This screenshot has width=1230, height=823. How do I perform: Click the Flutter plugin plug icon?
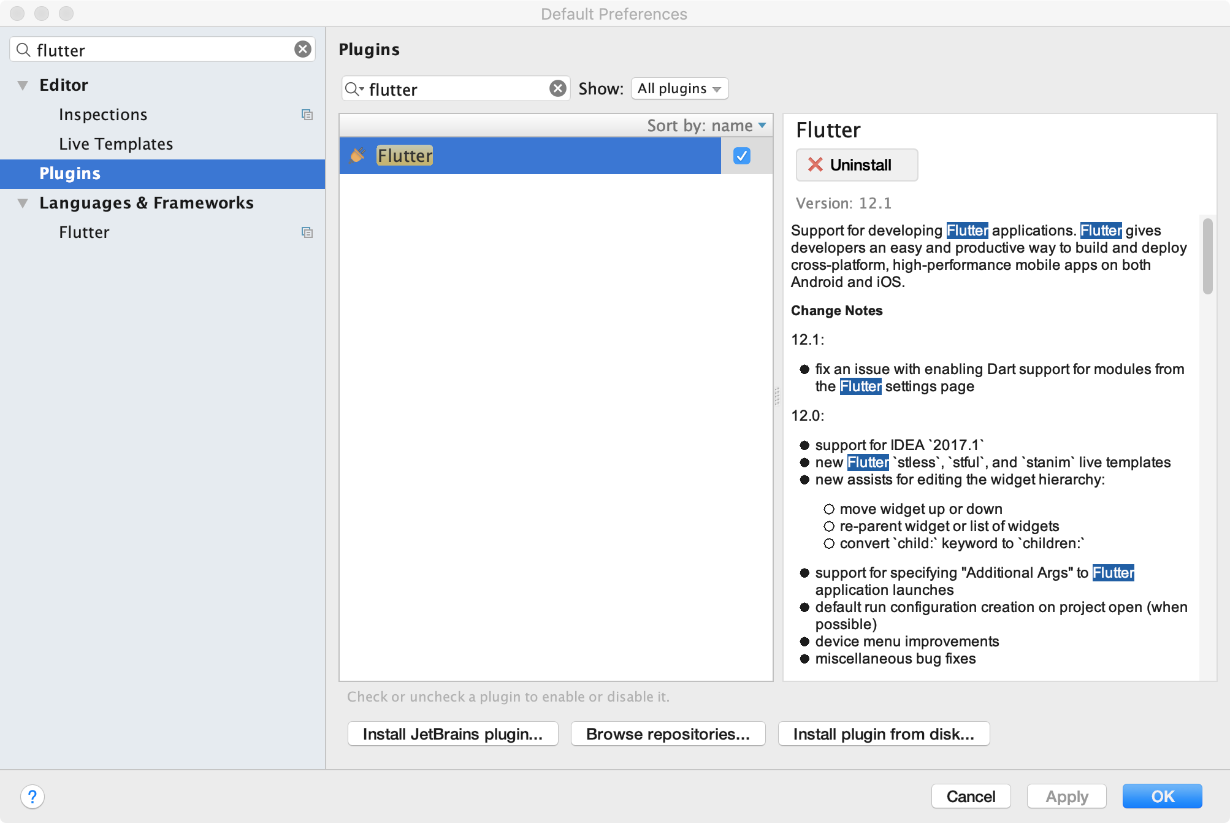(357, 156)
